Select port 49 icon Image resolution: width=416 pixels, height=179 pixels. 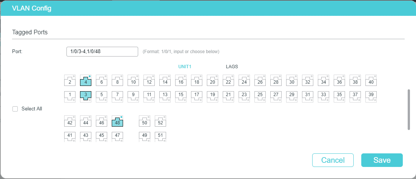(144, 136)
